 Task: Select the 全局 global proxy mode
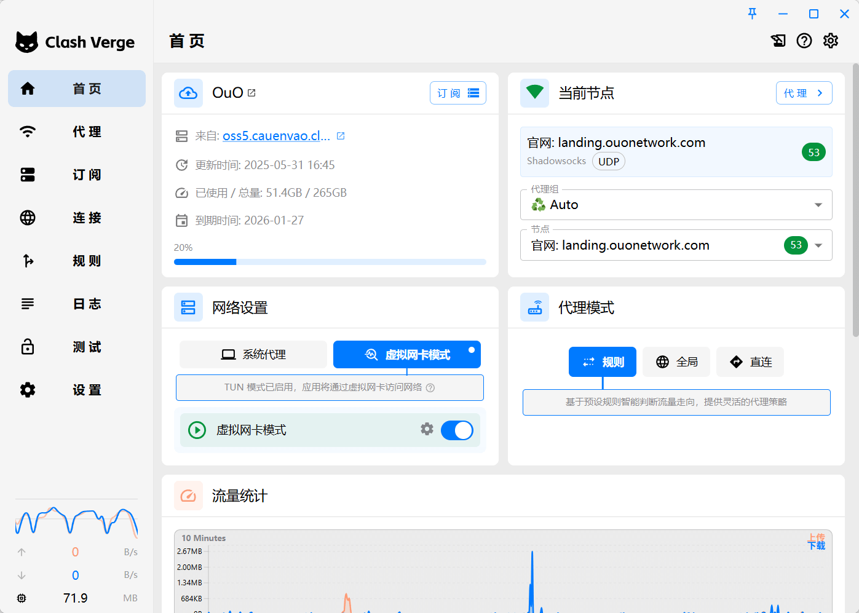point(676,362)
